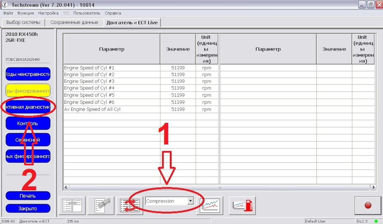The height and width of the screenshot is (224, 383).
Task: Switch to Сохраненные данные tab
Action: tap(74, 22)
